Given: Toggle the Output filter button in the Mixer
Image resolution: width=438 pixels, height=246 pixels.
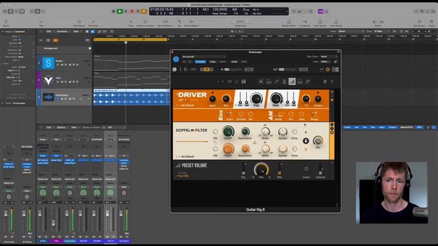Looking at the screenshot, I should [392, 128].
